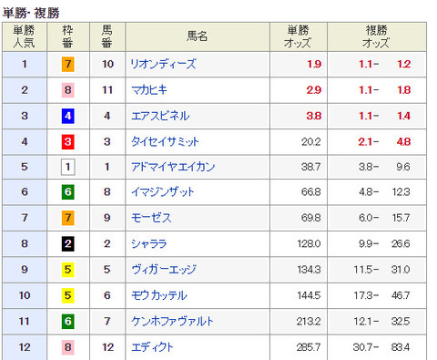
Task: Open the エアスピネル horse link
Action: (160, 116)
